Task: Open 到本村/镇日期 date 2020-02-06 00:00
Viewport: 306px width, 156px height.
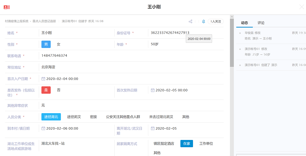Action: (x=62, y=128)
